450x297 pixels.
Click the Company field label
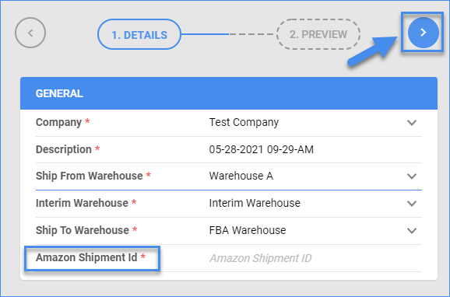point(58,122)
